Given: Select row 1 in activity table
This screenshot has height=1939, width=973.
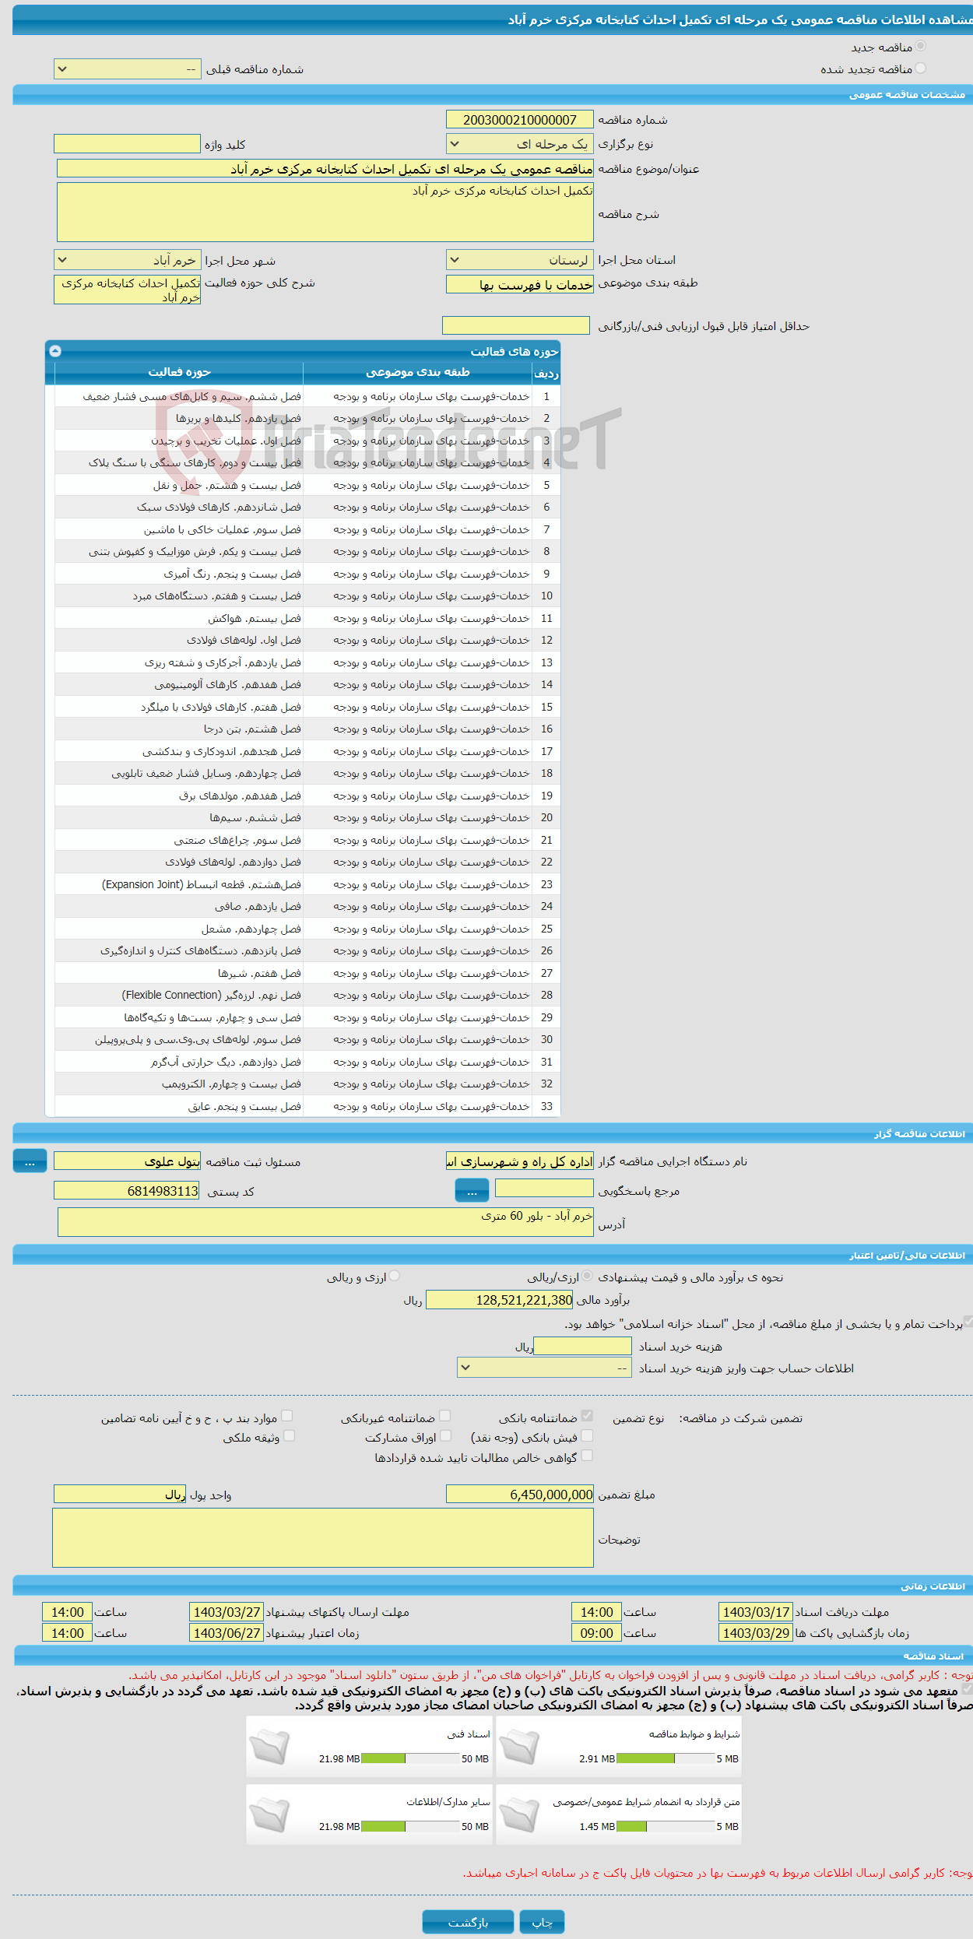Looking at the screenshot, I should (307, 396).
